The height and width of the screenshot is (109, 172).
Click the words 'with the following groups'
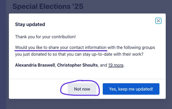coord(132,47)
